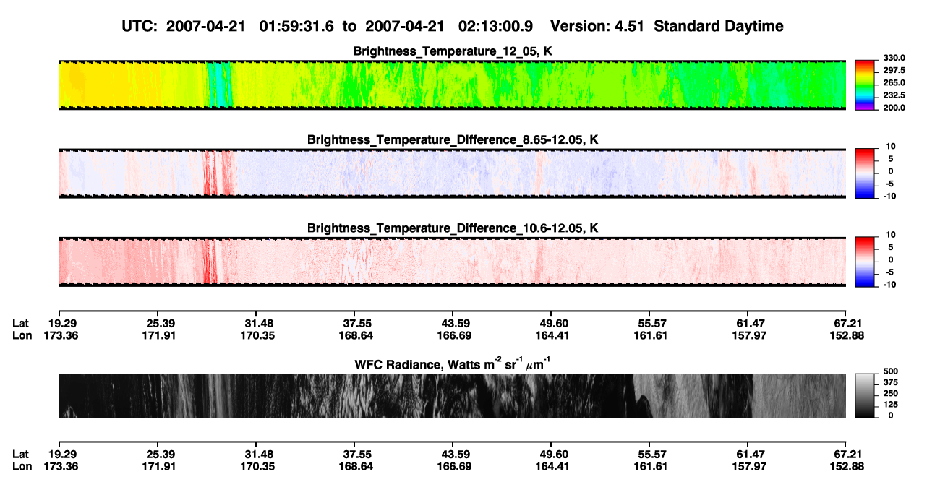This screenshot has width=940, height=482.
Task: Click the 200.0 colorbar minimum label
Action: (x=894, y=107)
